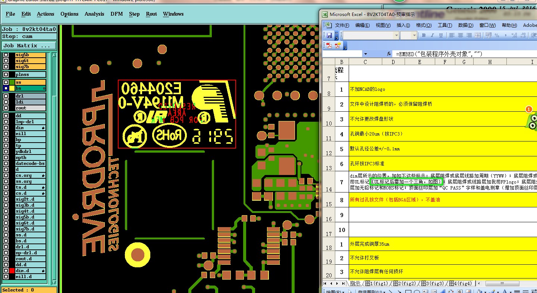
Task: Toggle checkbox for layer npth
Action: pyautogui.click(x=6, y=157)
